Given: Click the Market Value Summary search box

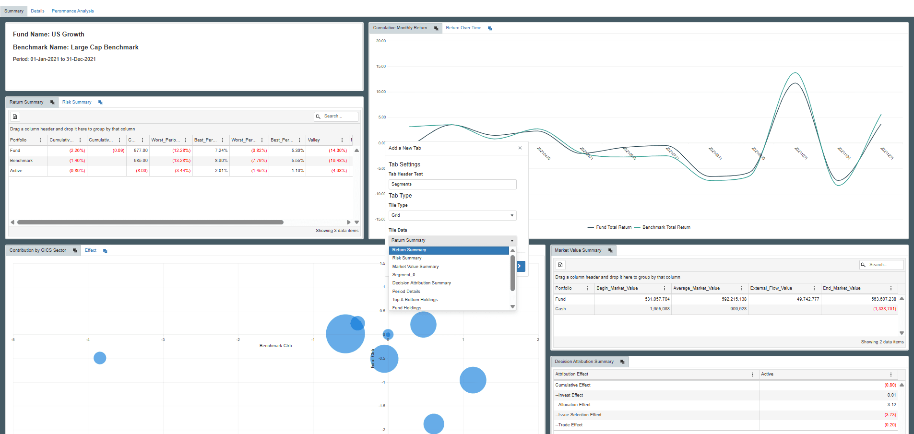Looking at the screenshot, I should pos(881,265).
